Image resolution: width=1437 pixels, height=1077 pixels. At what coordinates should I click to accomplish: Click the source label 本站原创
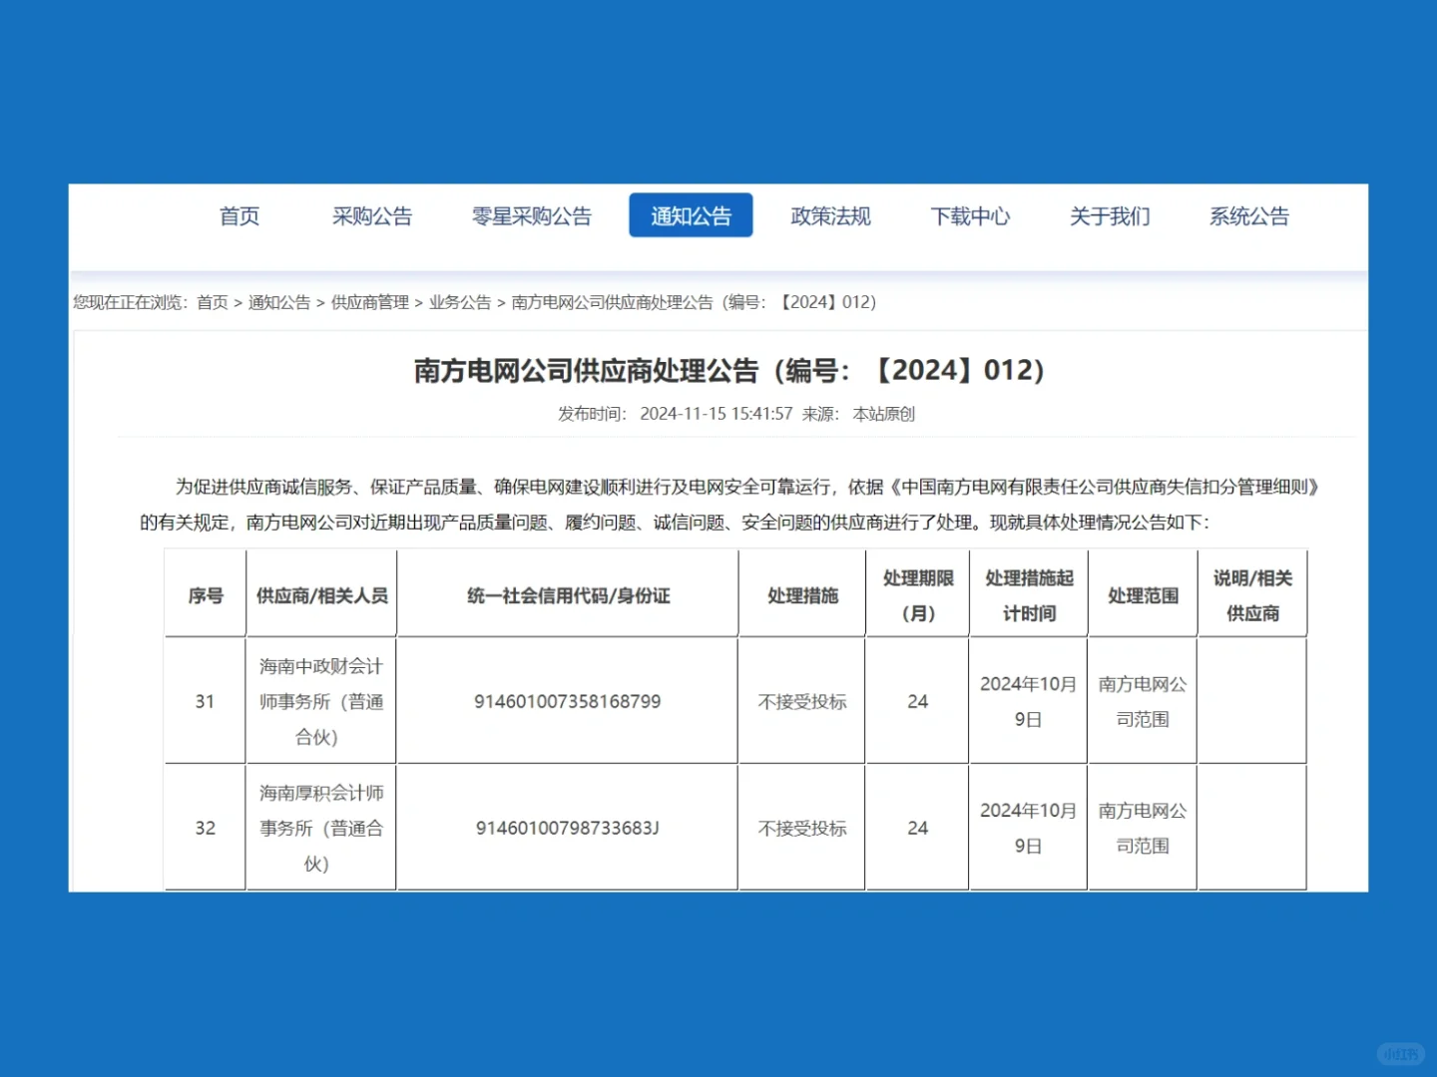(884, 414)
